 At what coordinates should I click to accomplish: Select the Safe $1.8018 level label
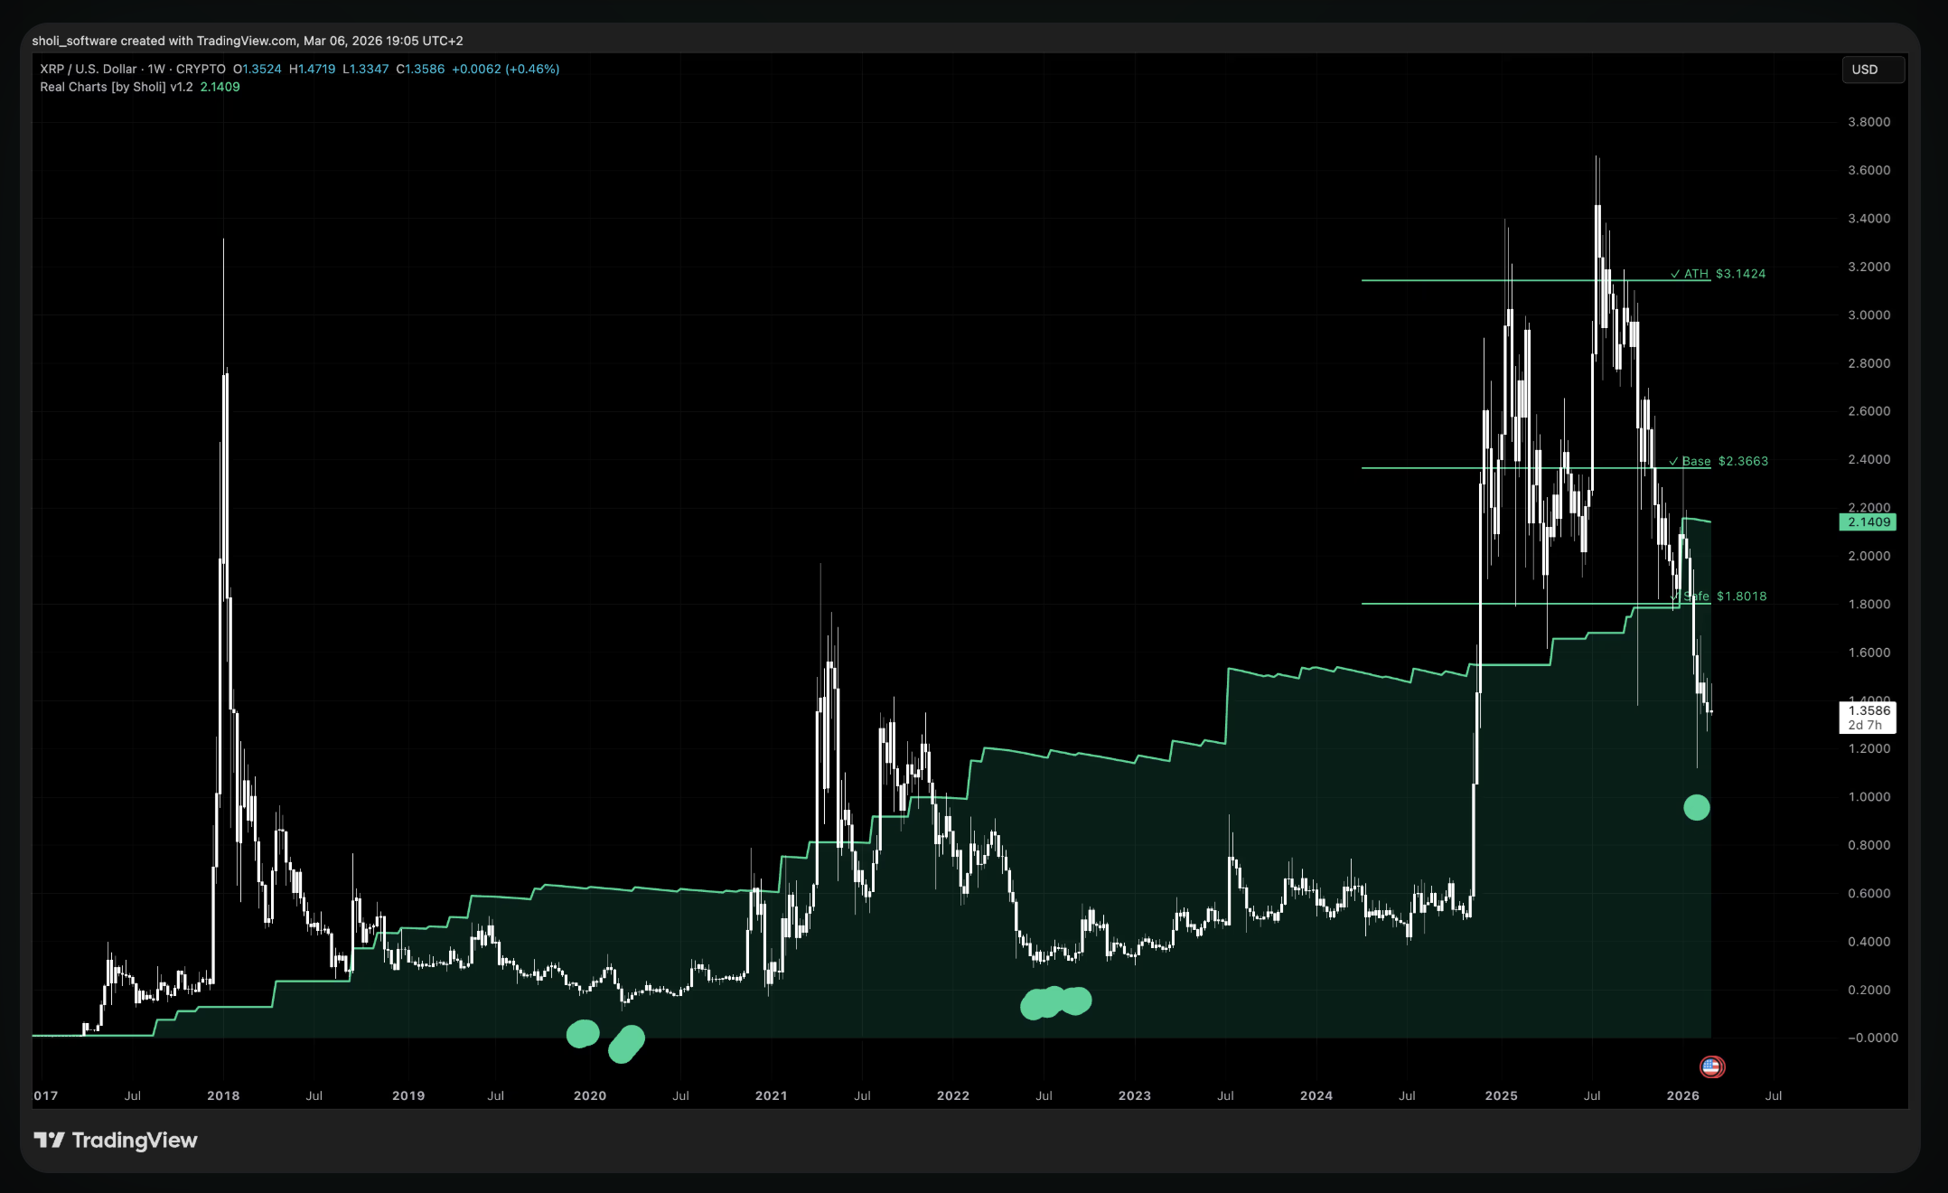pos(1719,596)
